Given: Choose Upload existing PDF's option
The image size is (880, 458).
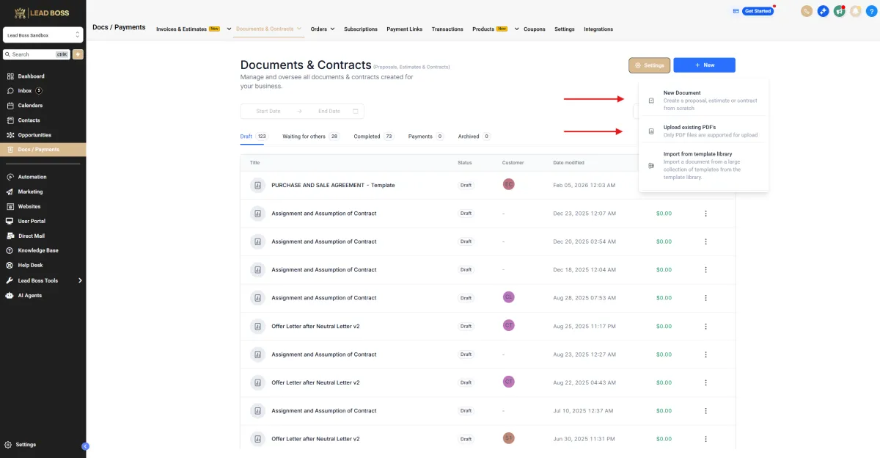Looking at the screenshot, I should coord(689,128).
